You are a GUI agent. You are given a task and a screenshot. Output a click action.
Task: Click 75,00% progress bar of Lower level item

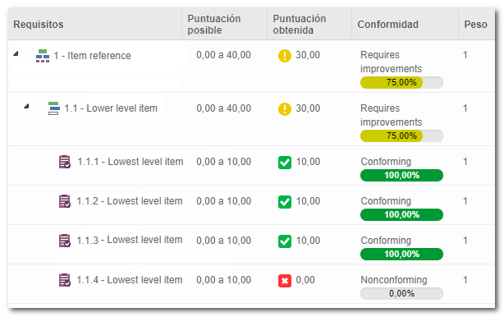tap(401, 136)
